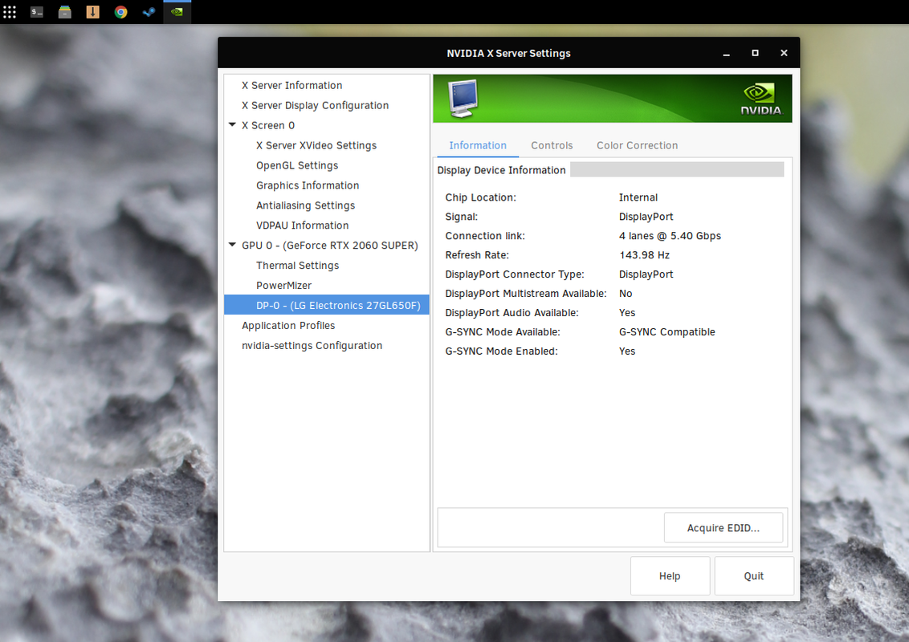909x642 pixels.
Task: Click the NVIDIA settings taskbar icon
Action: (x=177, y=11)
